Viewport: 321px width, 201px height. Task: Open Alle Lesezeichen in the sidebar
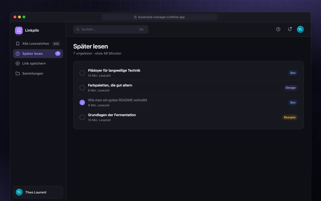[38, 44]
